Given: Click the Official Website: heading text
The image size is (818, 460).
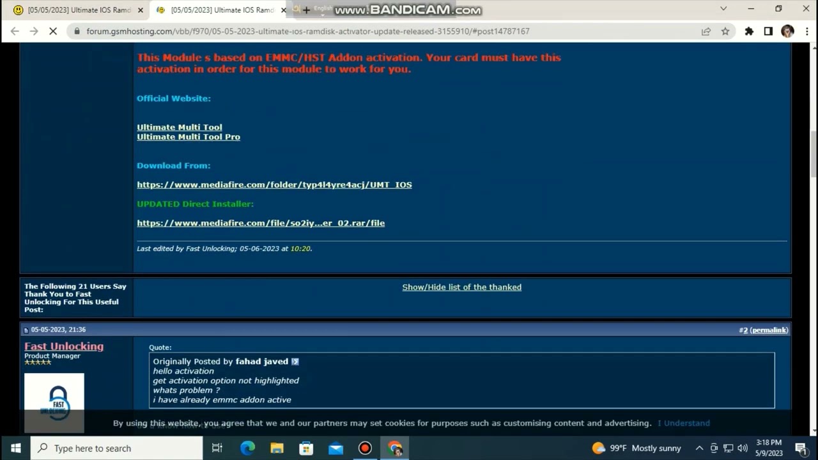Looking at the screenshot, I should (174, 98).
